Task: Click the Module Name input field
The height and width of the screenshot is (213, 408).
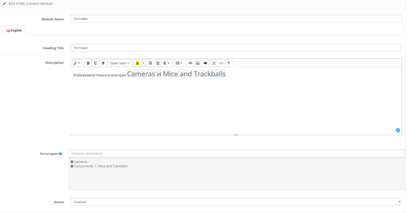Action: (236, 19)
